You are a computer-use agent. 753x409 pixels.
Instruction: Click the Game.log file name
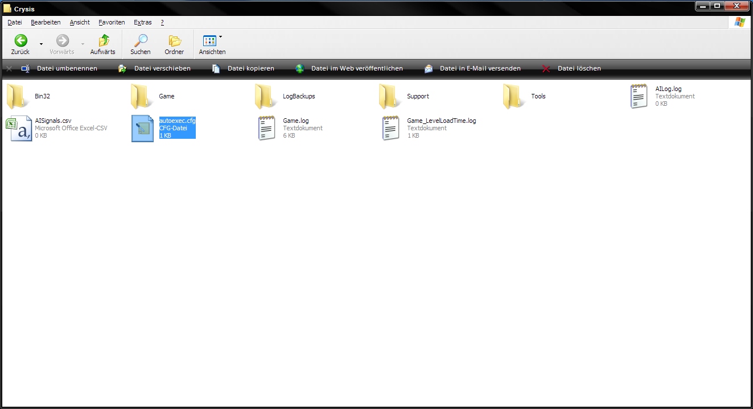click(x=296, y=121)
